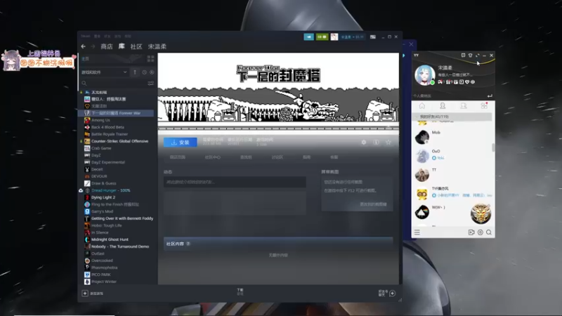This screenshot has height=316, width=562.
Task: Go back with the Steam back arrow
Action: [x=83, y=46]
